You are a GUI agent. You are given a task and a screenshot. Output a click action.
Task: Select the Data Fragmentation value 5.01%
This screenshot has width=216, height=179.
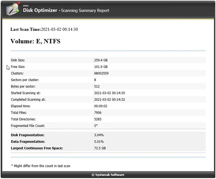pos(99,141)
